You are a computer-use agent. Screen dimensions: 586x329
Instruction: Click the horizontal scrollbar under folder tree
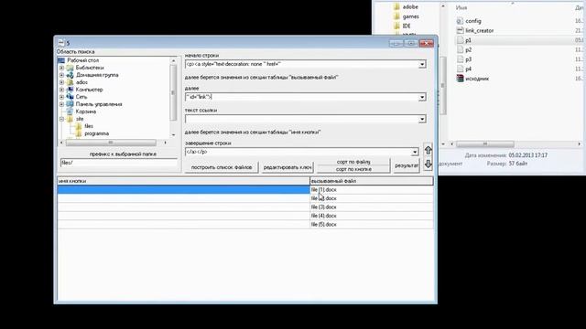pos(111,143)
